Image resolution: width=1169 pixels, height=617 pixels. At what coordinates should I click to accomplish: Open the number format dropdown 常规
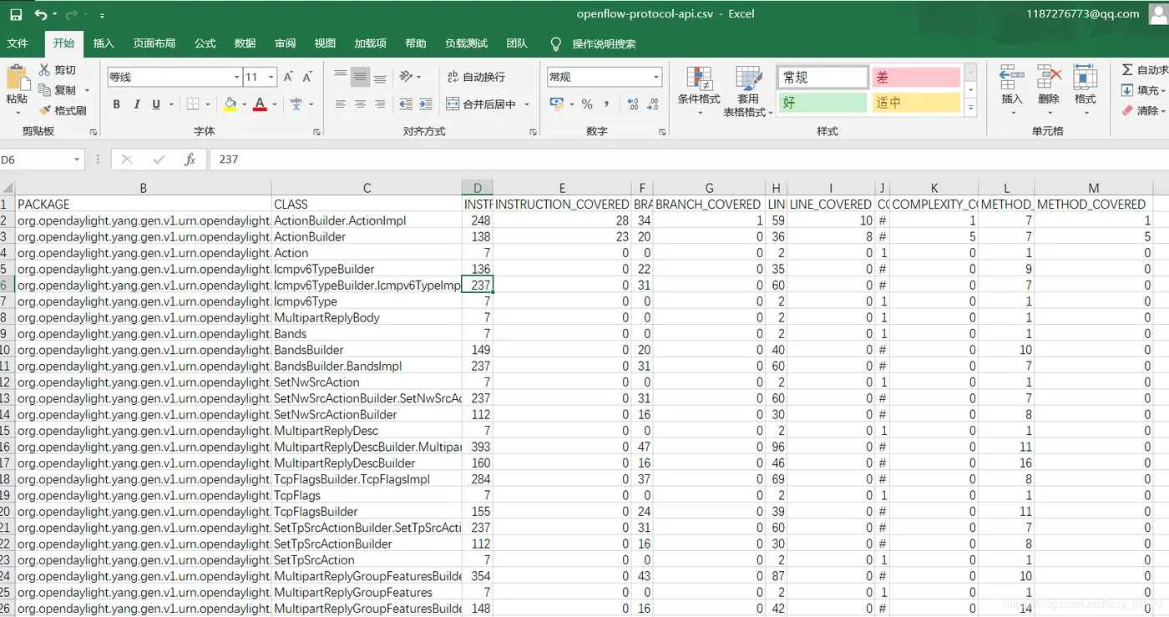click(655, 77)
